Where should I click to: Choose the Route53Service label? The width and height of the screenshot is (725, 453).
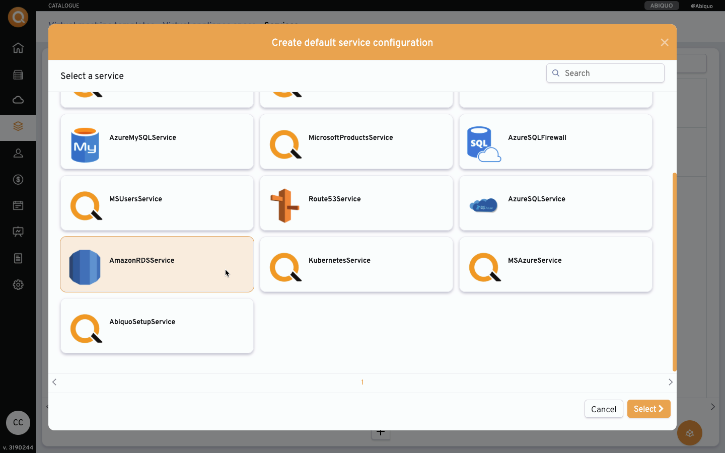coord(334,199)
